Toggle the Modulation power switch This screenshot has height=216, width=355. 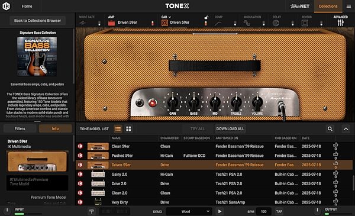point(264,23)
